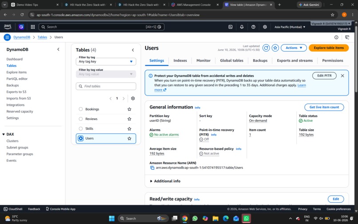Refresh the Users table details
The height and width of the screenshot is (224, 358).
pyautogui.click(x=266, y=48)
